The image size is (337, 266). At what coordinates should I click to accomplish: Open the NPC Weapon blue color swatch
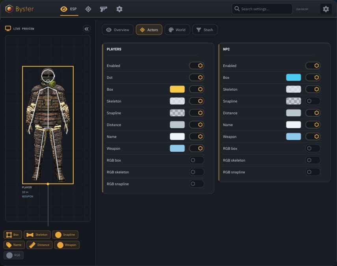point(293,136)
